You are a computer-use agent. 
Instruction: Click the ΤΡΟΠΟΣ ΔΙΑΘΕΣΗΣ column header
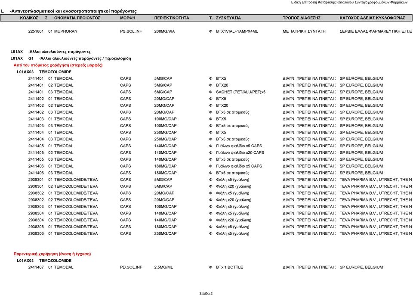[302, 18]
